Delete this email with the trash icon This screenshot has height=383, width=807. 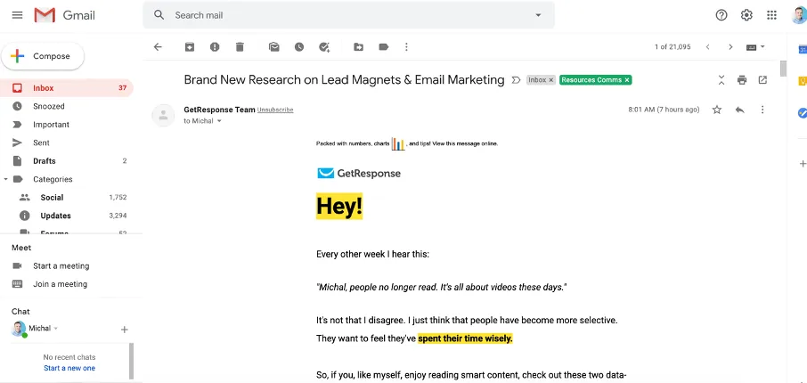(240, 46)
